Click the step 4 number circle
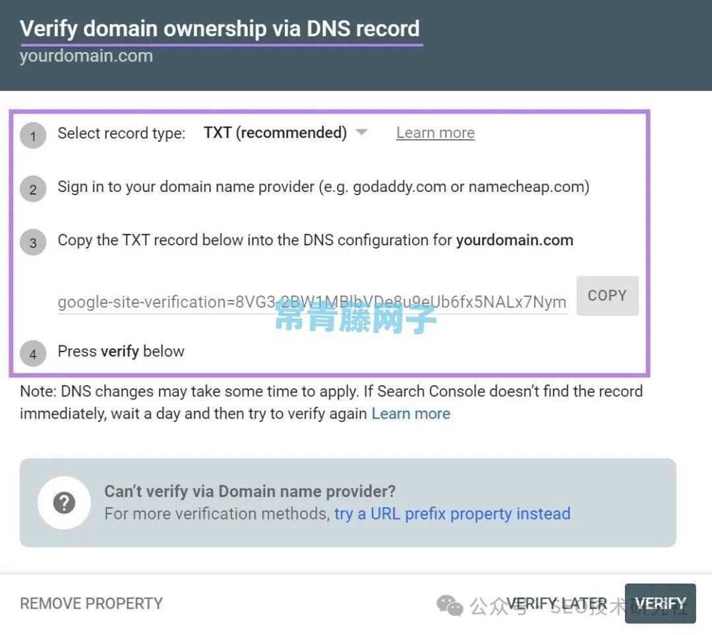This screenshot has height=635, width=712. [x=33, y=353]
